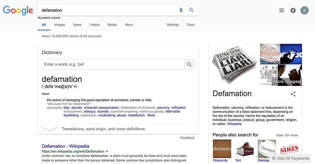Click the green Wikipedia URL text

[73, 151]
